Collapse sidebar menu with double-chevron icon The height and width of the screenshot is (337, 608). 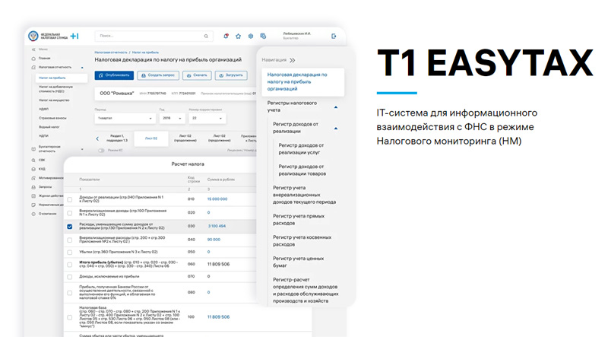tap(33, 49)
